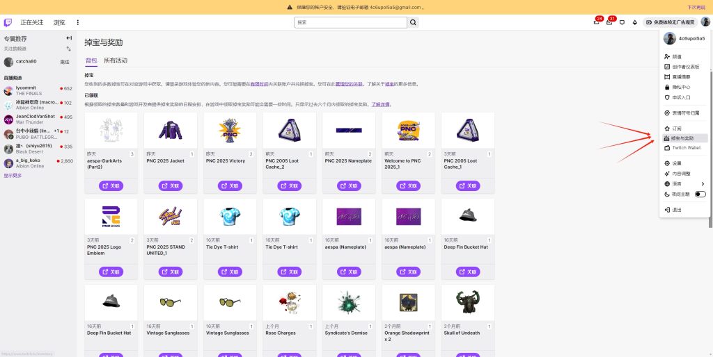Click 关联 button under PNC 2025 Jacket
713x357 pixels.
tap(171, 186)
